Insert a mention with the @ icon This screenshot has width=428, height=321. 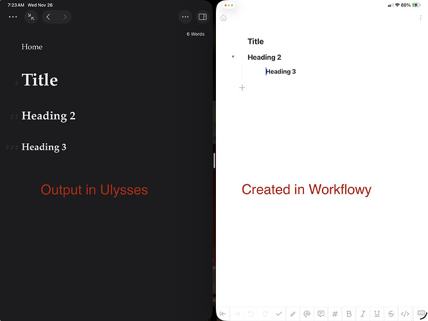[307, 314]
